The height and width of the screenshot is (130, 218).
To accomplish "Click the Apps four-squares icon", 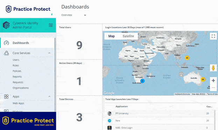I will 6,96.
